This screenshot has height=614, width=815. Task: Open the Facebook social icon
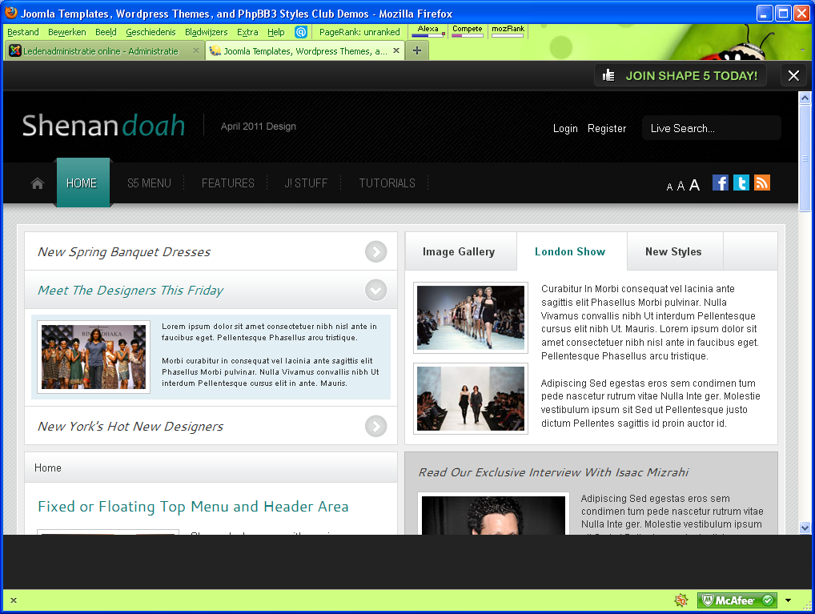point(721,183)
